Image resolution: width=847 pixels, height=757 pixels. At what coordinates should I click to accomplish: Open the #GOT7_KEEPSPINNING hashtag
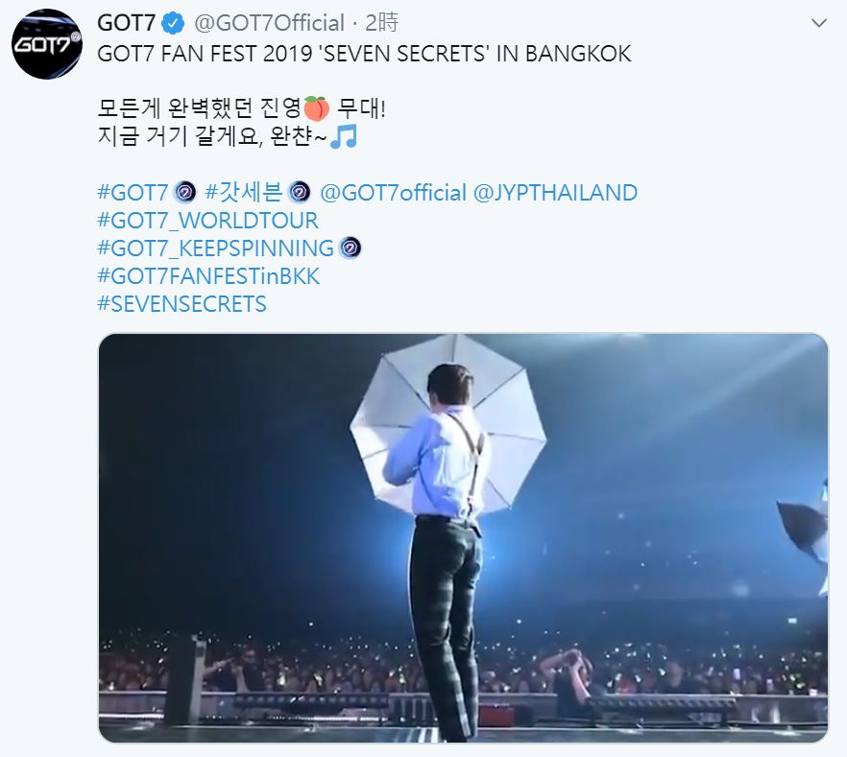[216, 248]
